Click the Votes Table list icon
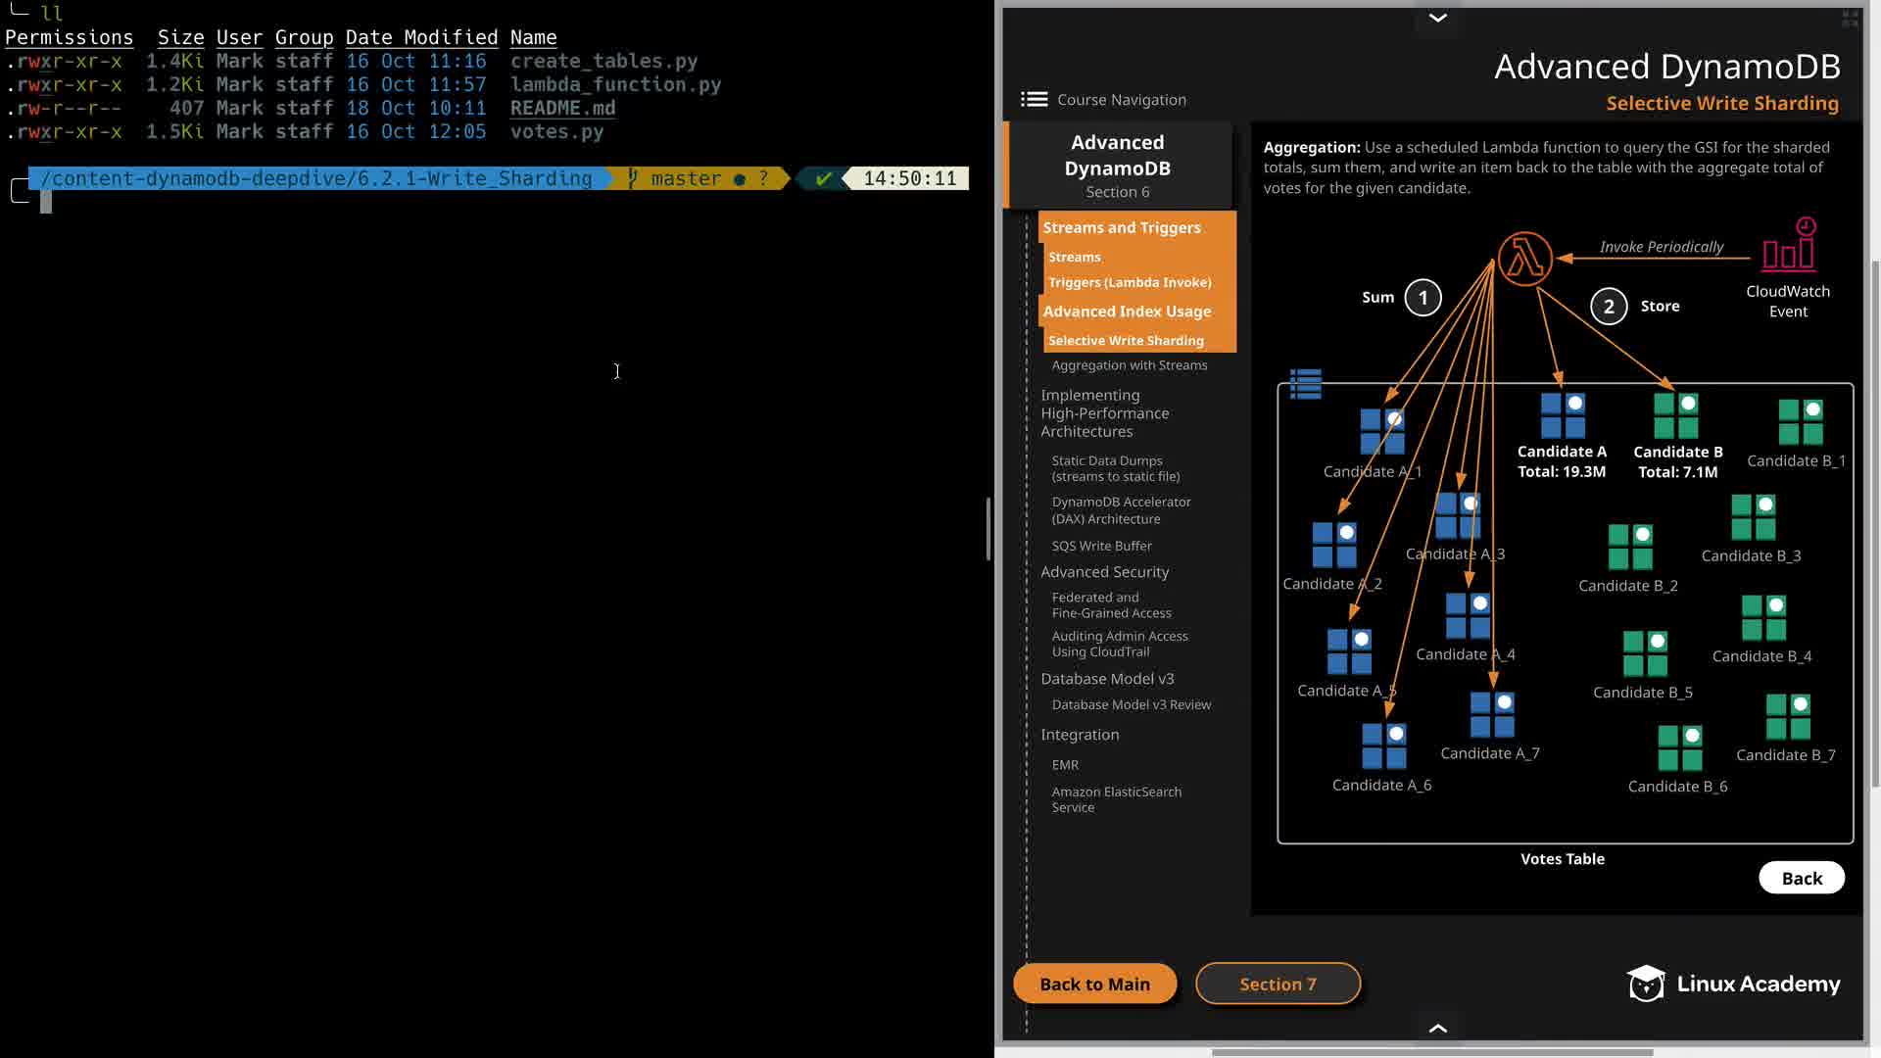The width and height of the screenshot is (1881, 1058). [x=1306, y=383]
